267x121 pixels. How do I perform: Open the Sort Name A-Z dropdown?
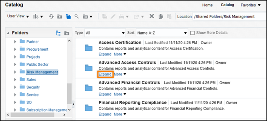(x=162, y=33)
